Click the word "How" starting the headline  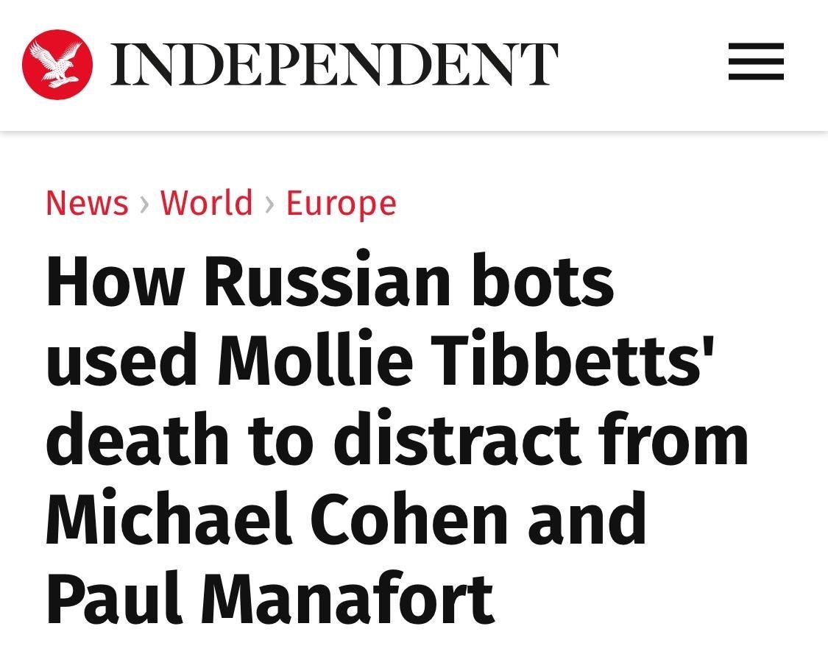pyautogui.click(x=115, y=280)
